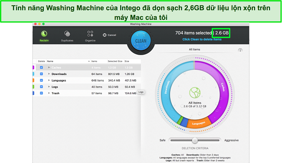The image size is (282, 163).
Task: Expand the Caches row disclosure triangle
Action: 49,67
